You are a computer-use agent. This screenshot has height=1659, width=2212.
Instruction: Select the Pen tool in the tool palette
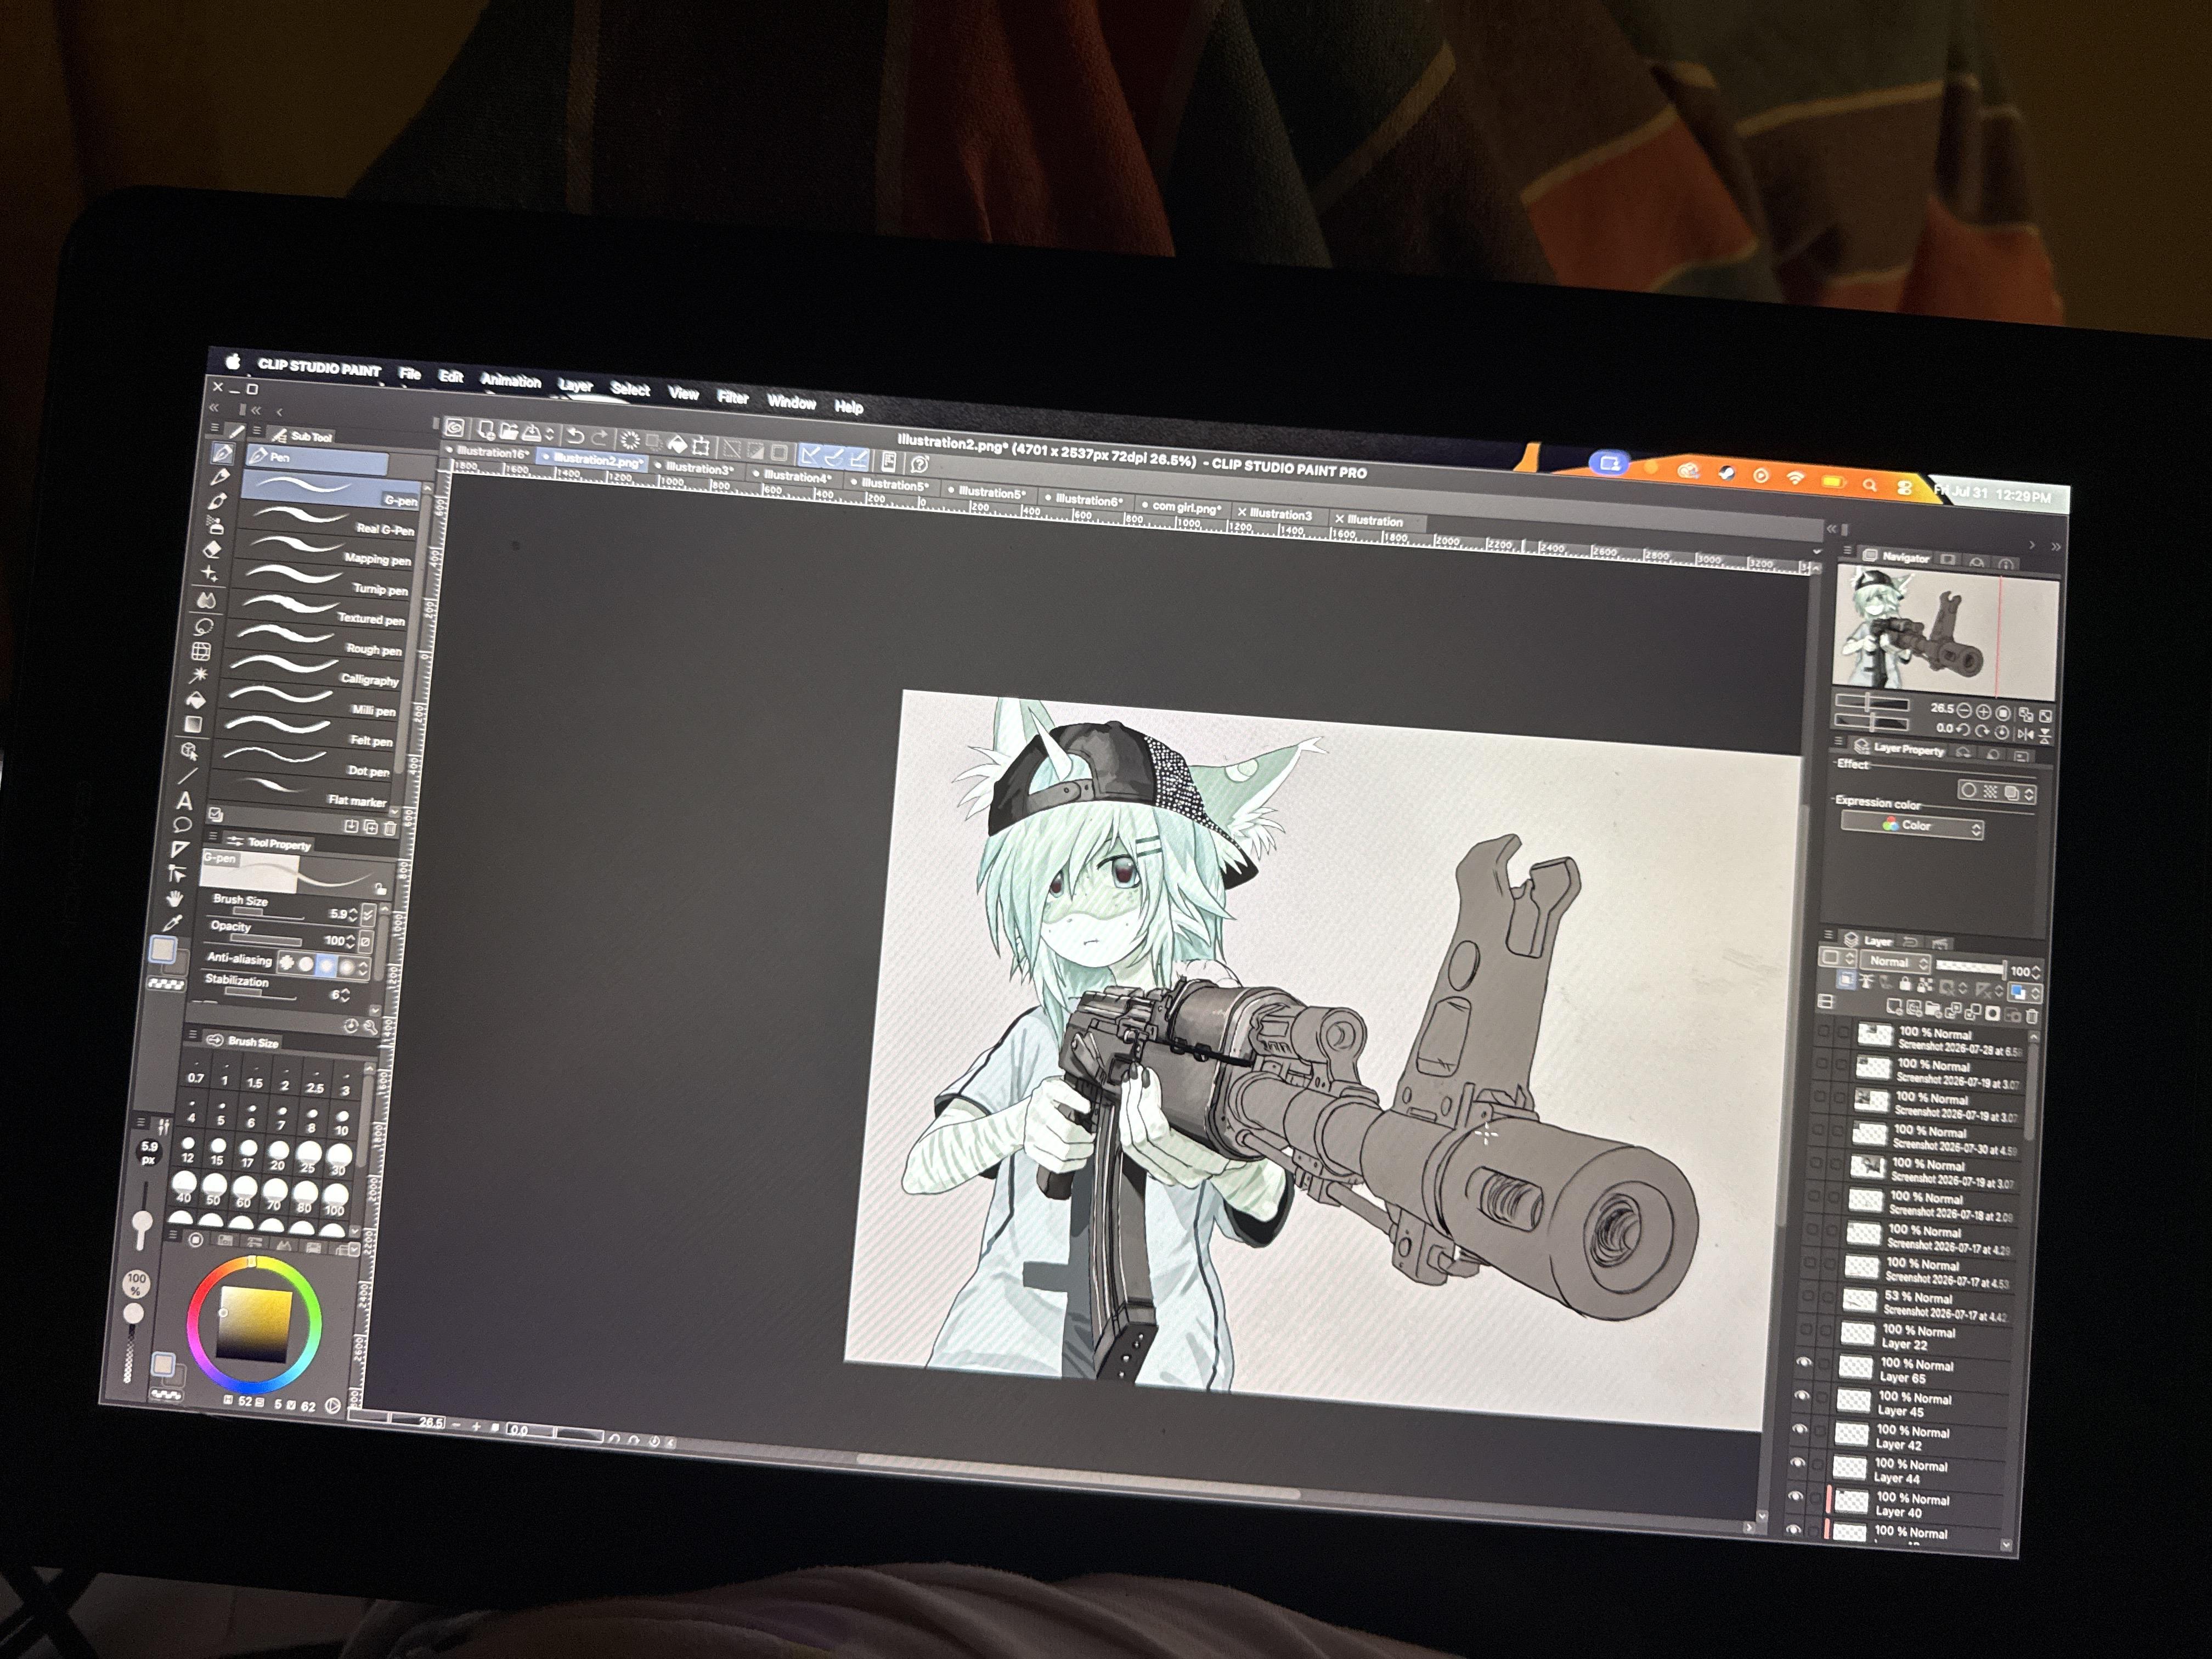point(222,454)
